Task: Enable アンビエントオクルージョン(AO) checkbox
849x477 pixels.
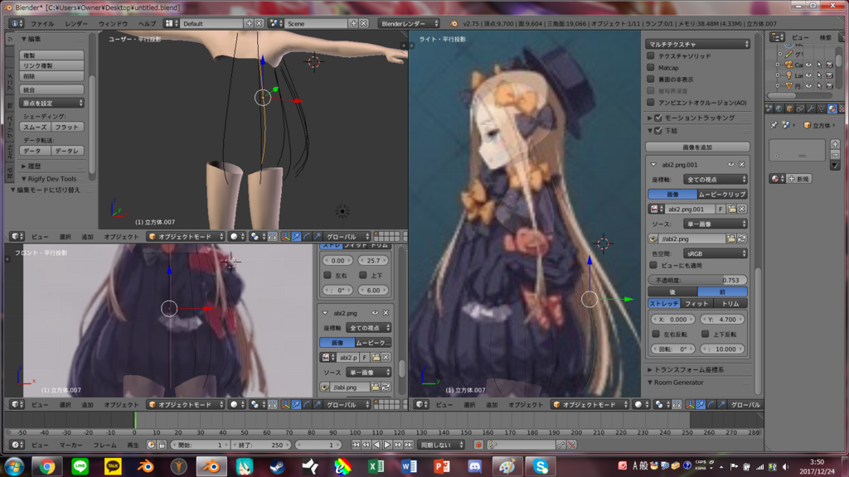Action: tap(651, 102)
